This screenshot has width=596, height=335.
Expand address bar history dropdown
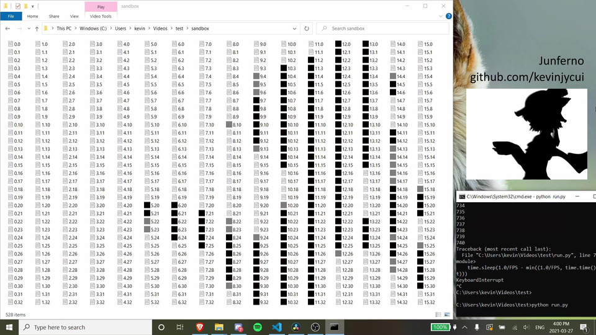pos(294,29)
